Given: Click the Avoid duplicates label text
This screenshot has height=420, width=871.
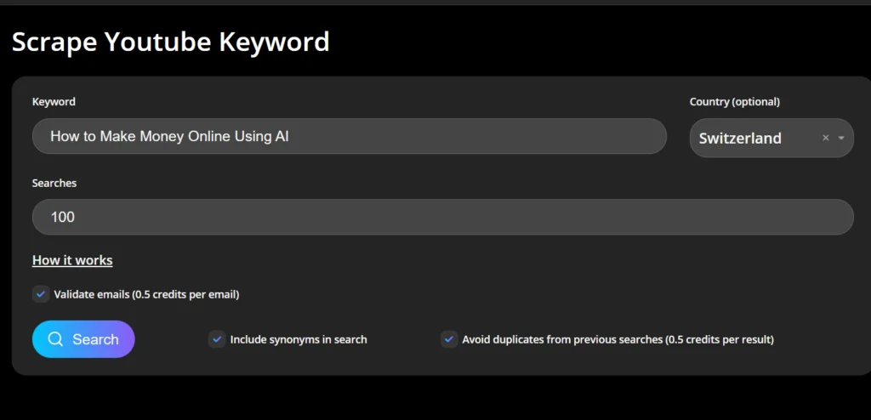Looking at the screenshot, I should click(x=618, y=339).
